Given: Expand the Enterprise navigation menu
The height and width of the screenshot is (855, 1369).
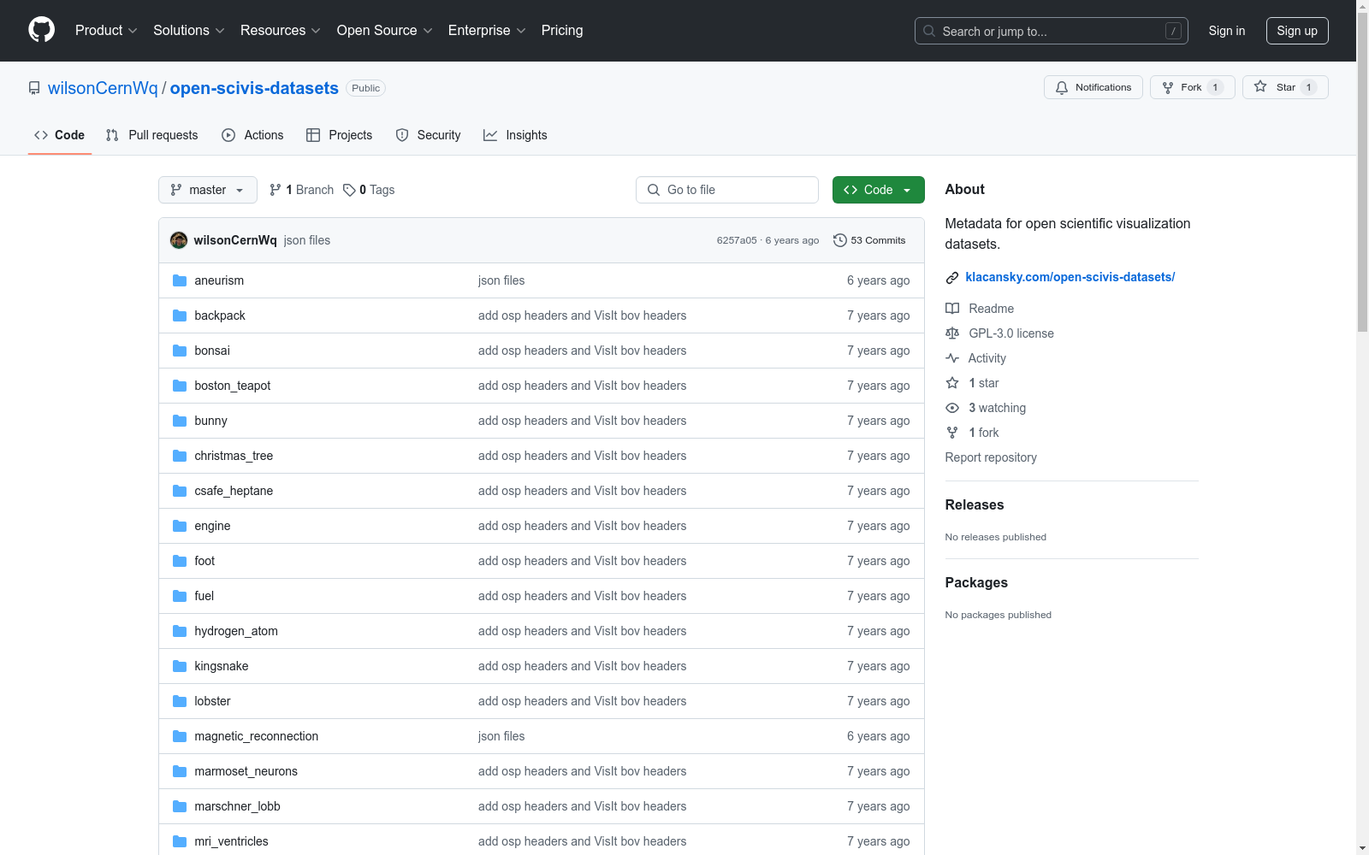Looking at the screenshot, I should point(487,31).
